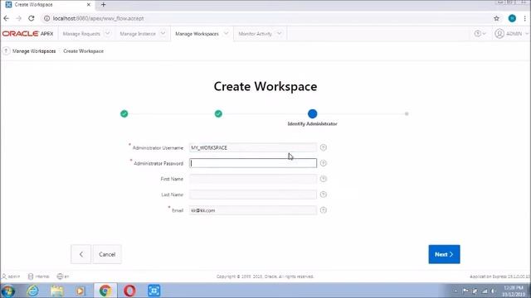Open the media player taskbar icon
The height and width of the screenshot is (298, 531).
(80, 291)
